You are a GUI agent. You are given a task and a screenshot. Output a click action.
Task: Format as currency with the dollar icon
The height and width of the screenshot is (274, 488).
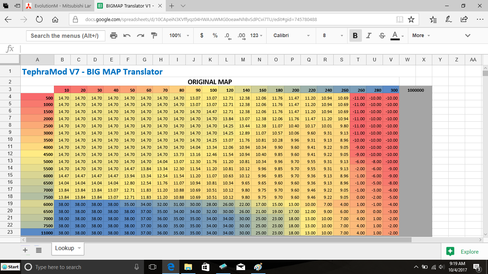tap(202, 35)
